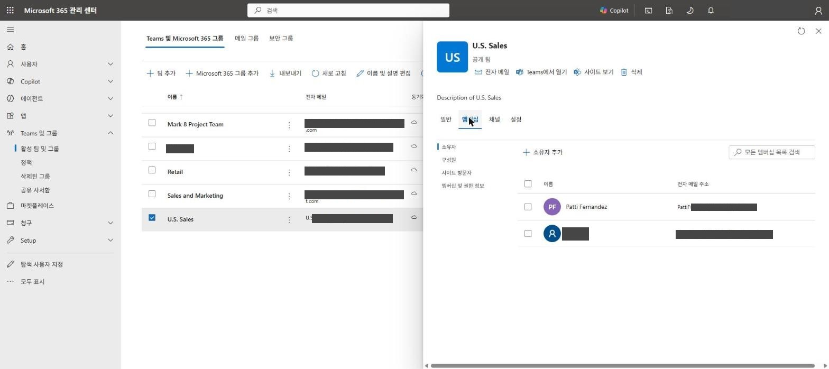Viewport: 829px width, 369px height.
Task: Open the 보안 그룹 tab
Action: tap(281, 39)
